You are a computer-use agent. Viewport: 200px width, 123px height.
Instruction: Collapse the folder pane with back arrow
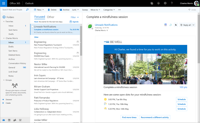pyautogui.click(x=4, y=17)
